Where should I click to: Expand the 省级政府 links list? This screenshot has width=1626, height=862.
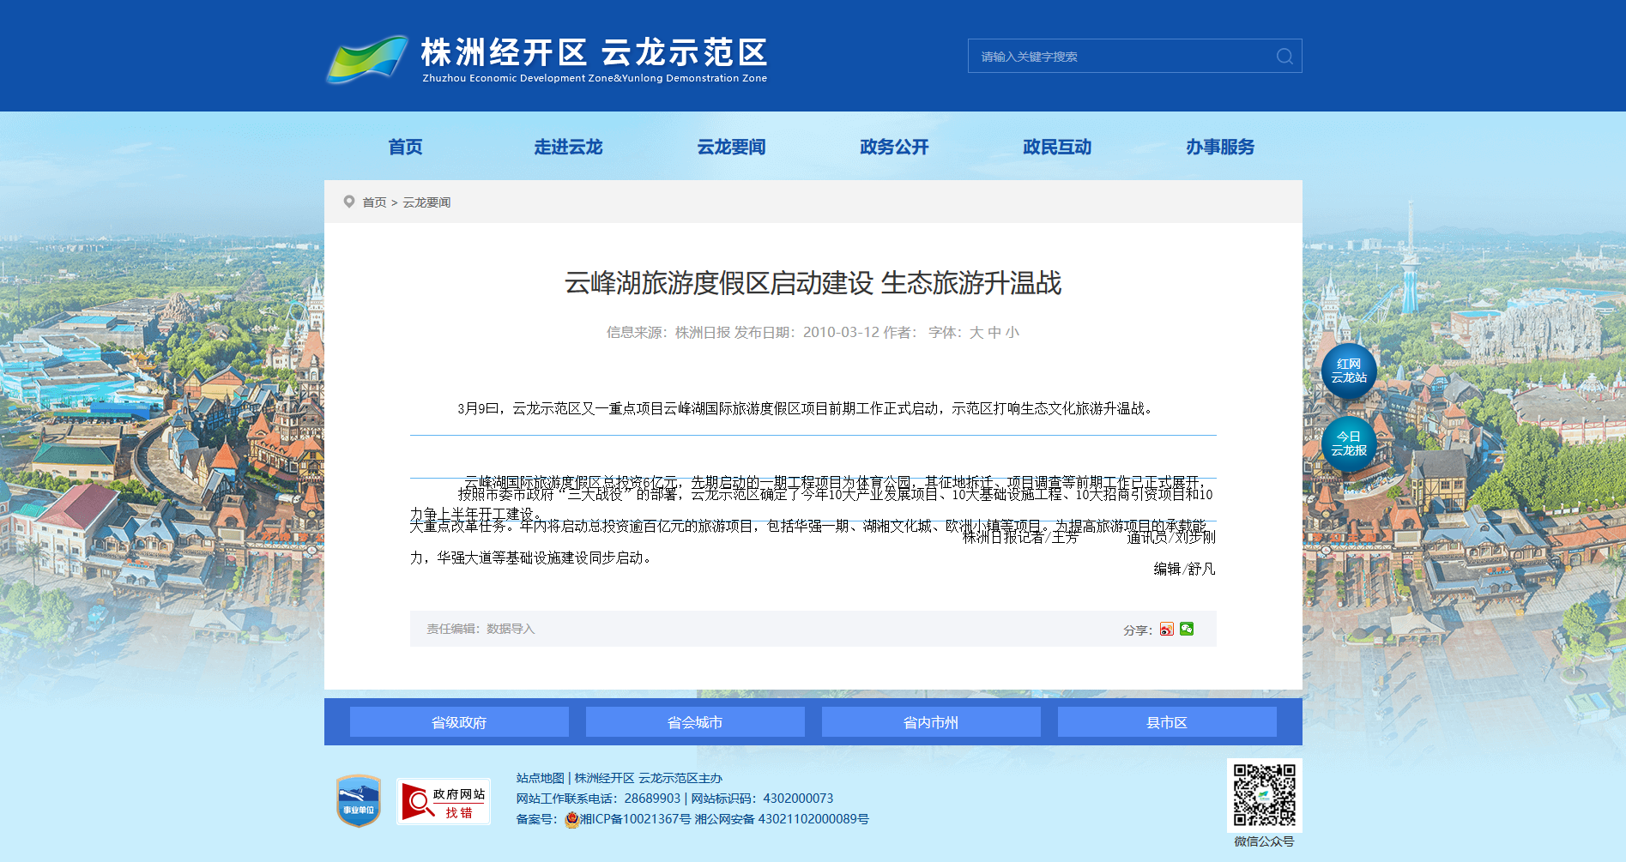(459, 722)
